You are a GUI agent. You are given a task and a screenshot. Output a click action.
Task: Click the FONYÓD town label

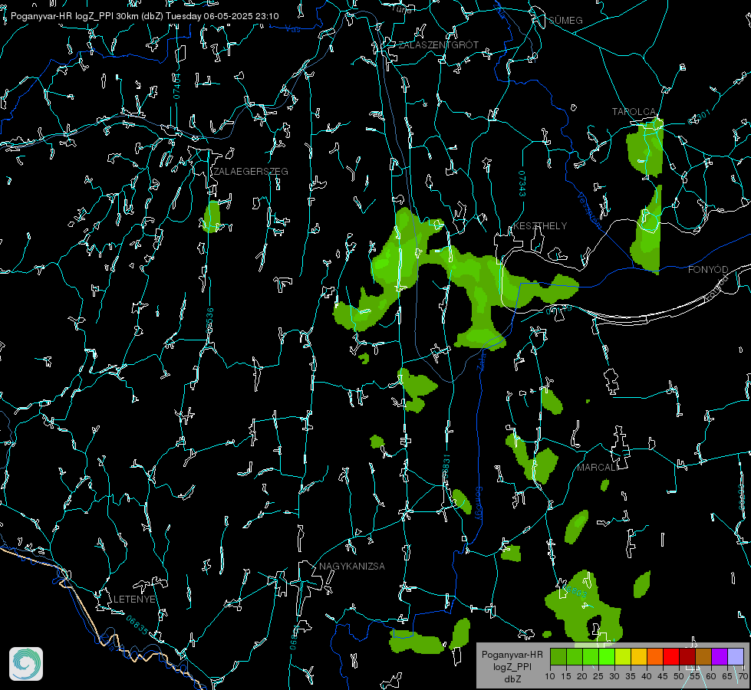click(708, 270)
